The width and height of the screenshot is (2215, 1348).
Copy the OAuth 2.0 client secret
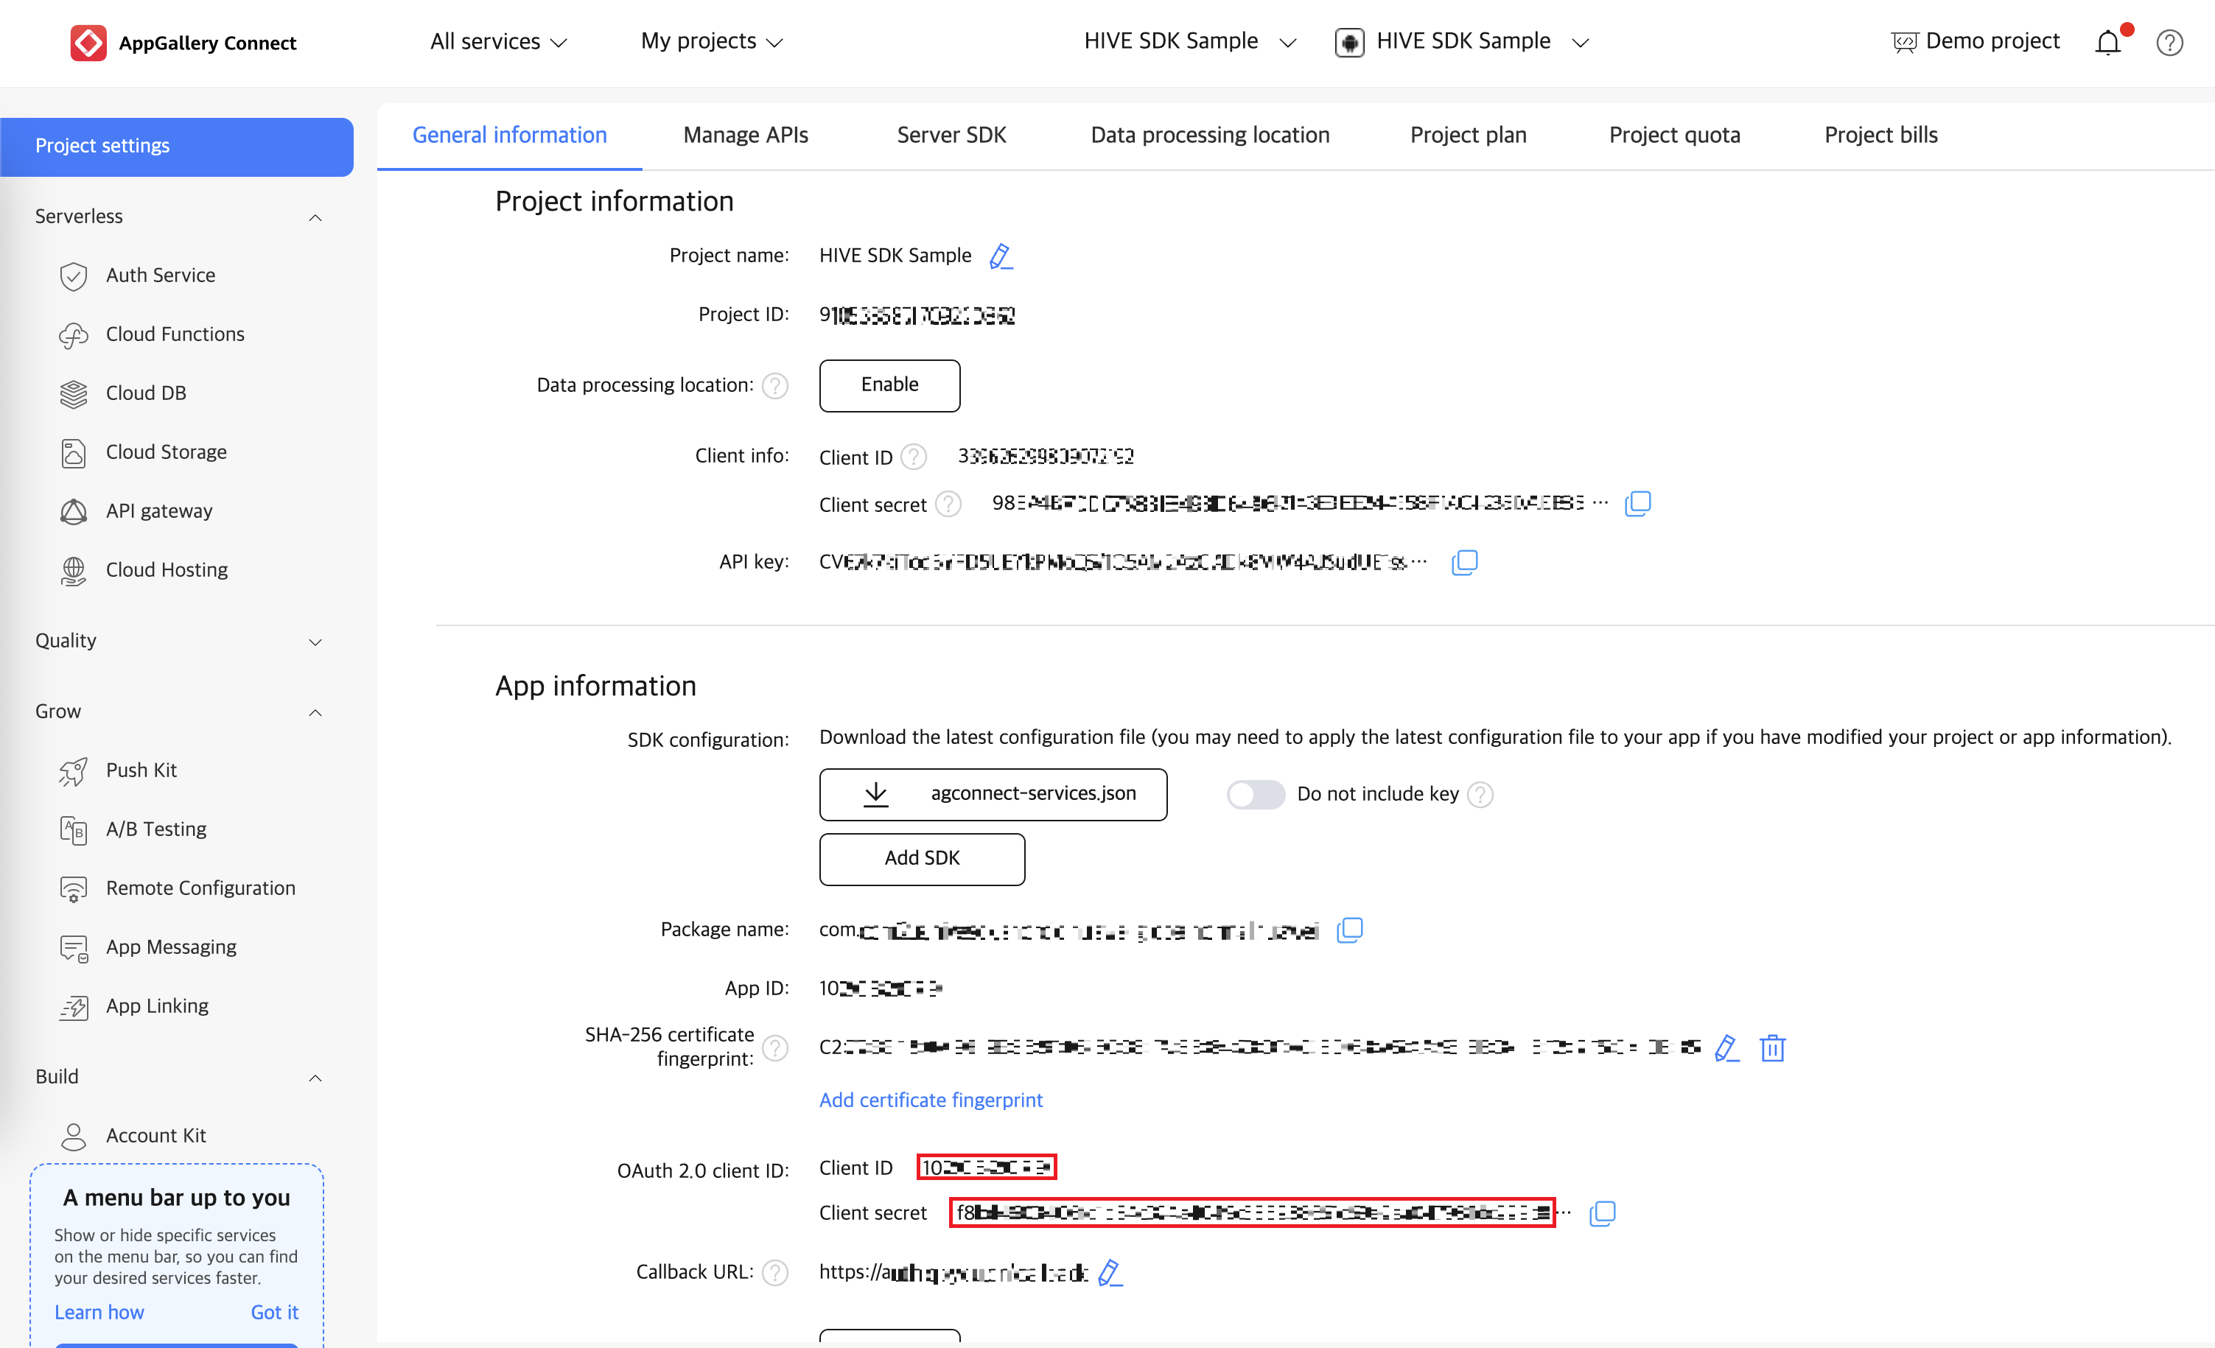(1602, 1213)
